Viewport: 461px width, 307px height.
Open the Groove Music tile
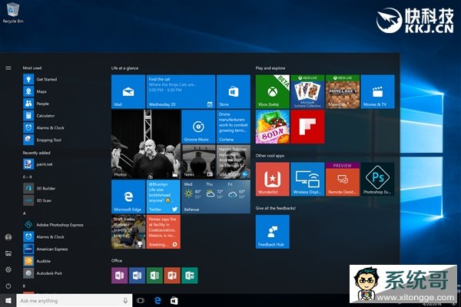click(198, 127)
